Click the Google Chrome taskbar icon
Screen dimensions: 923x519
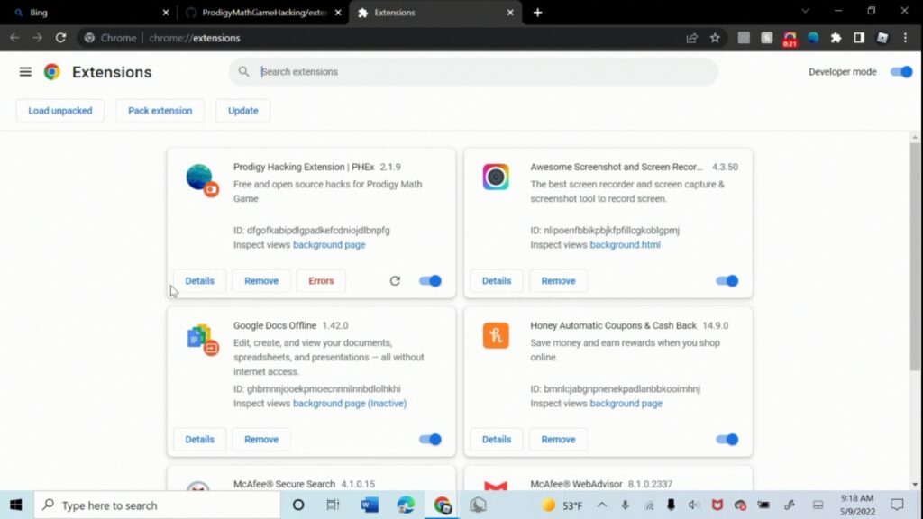pyautogui.click(x=442, y=505)
